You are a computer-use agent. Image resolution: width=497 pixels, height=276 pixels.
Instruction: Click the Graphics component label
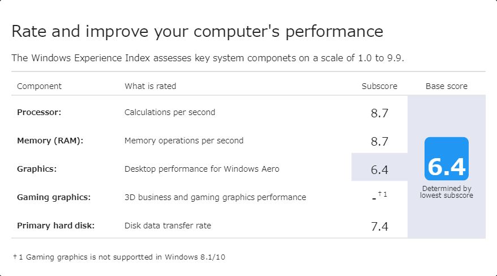click(37, 169)
